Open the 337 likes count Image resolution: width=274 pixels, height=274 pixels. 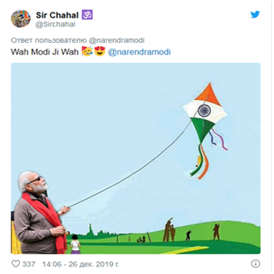point(28,264)
